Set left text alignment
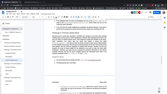This screenshot has width=167, height=94. pos(71,17)
